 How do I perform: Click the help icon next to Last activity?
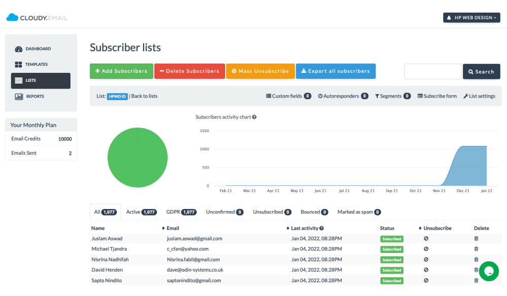[321, 228]
